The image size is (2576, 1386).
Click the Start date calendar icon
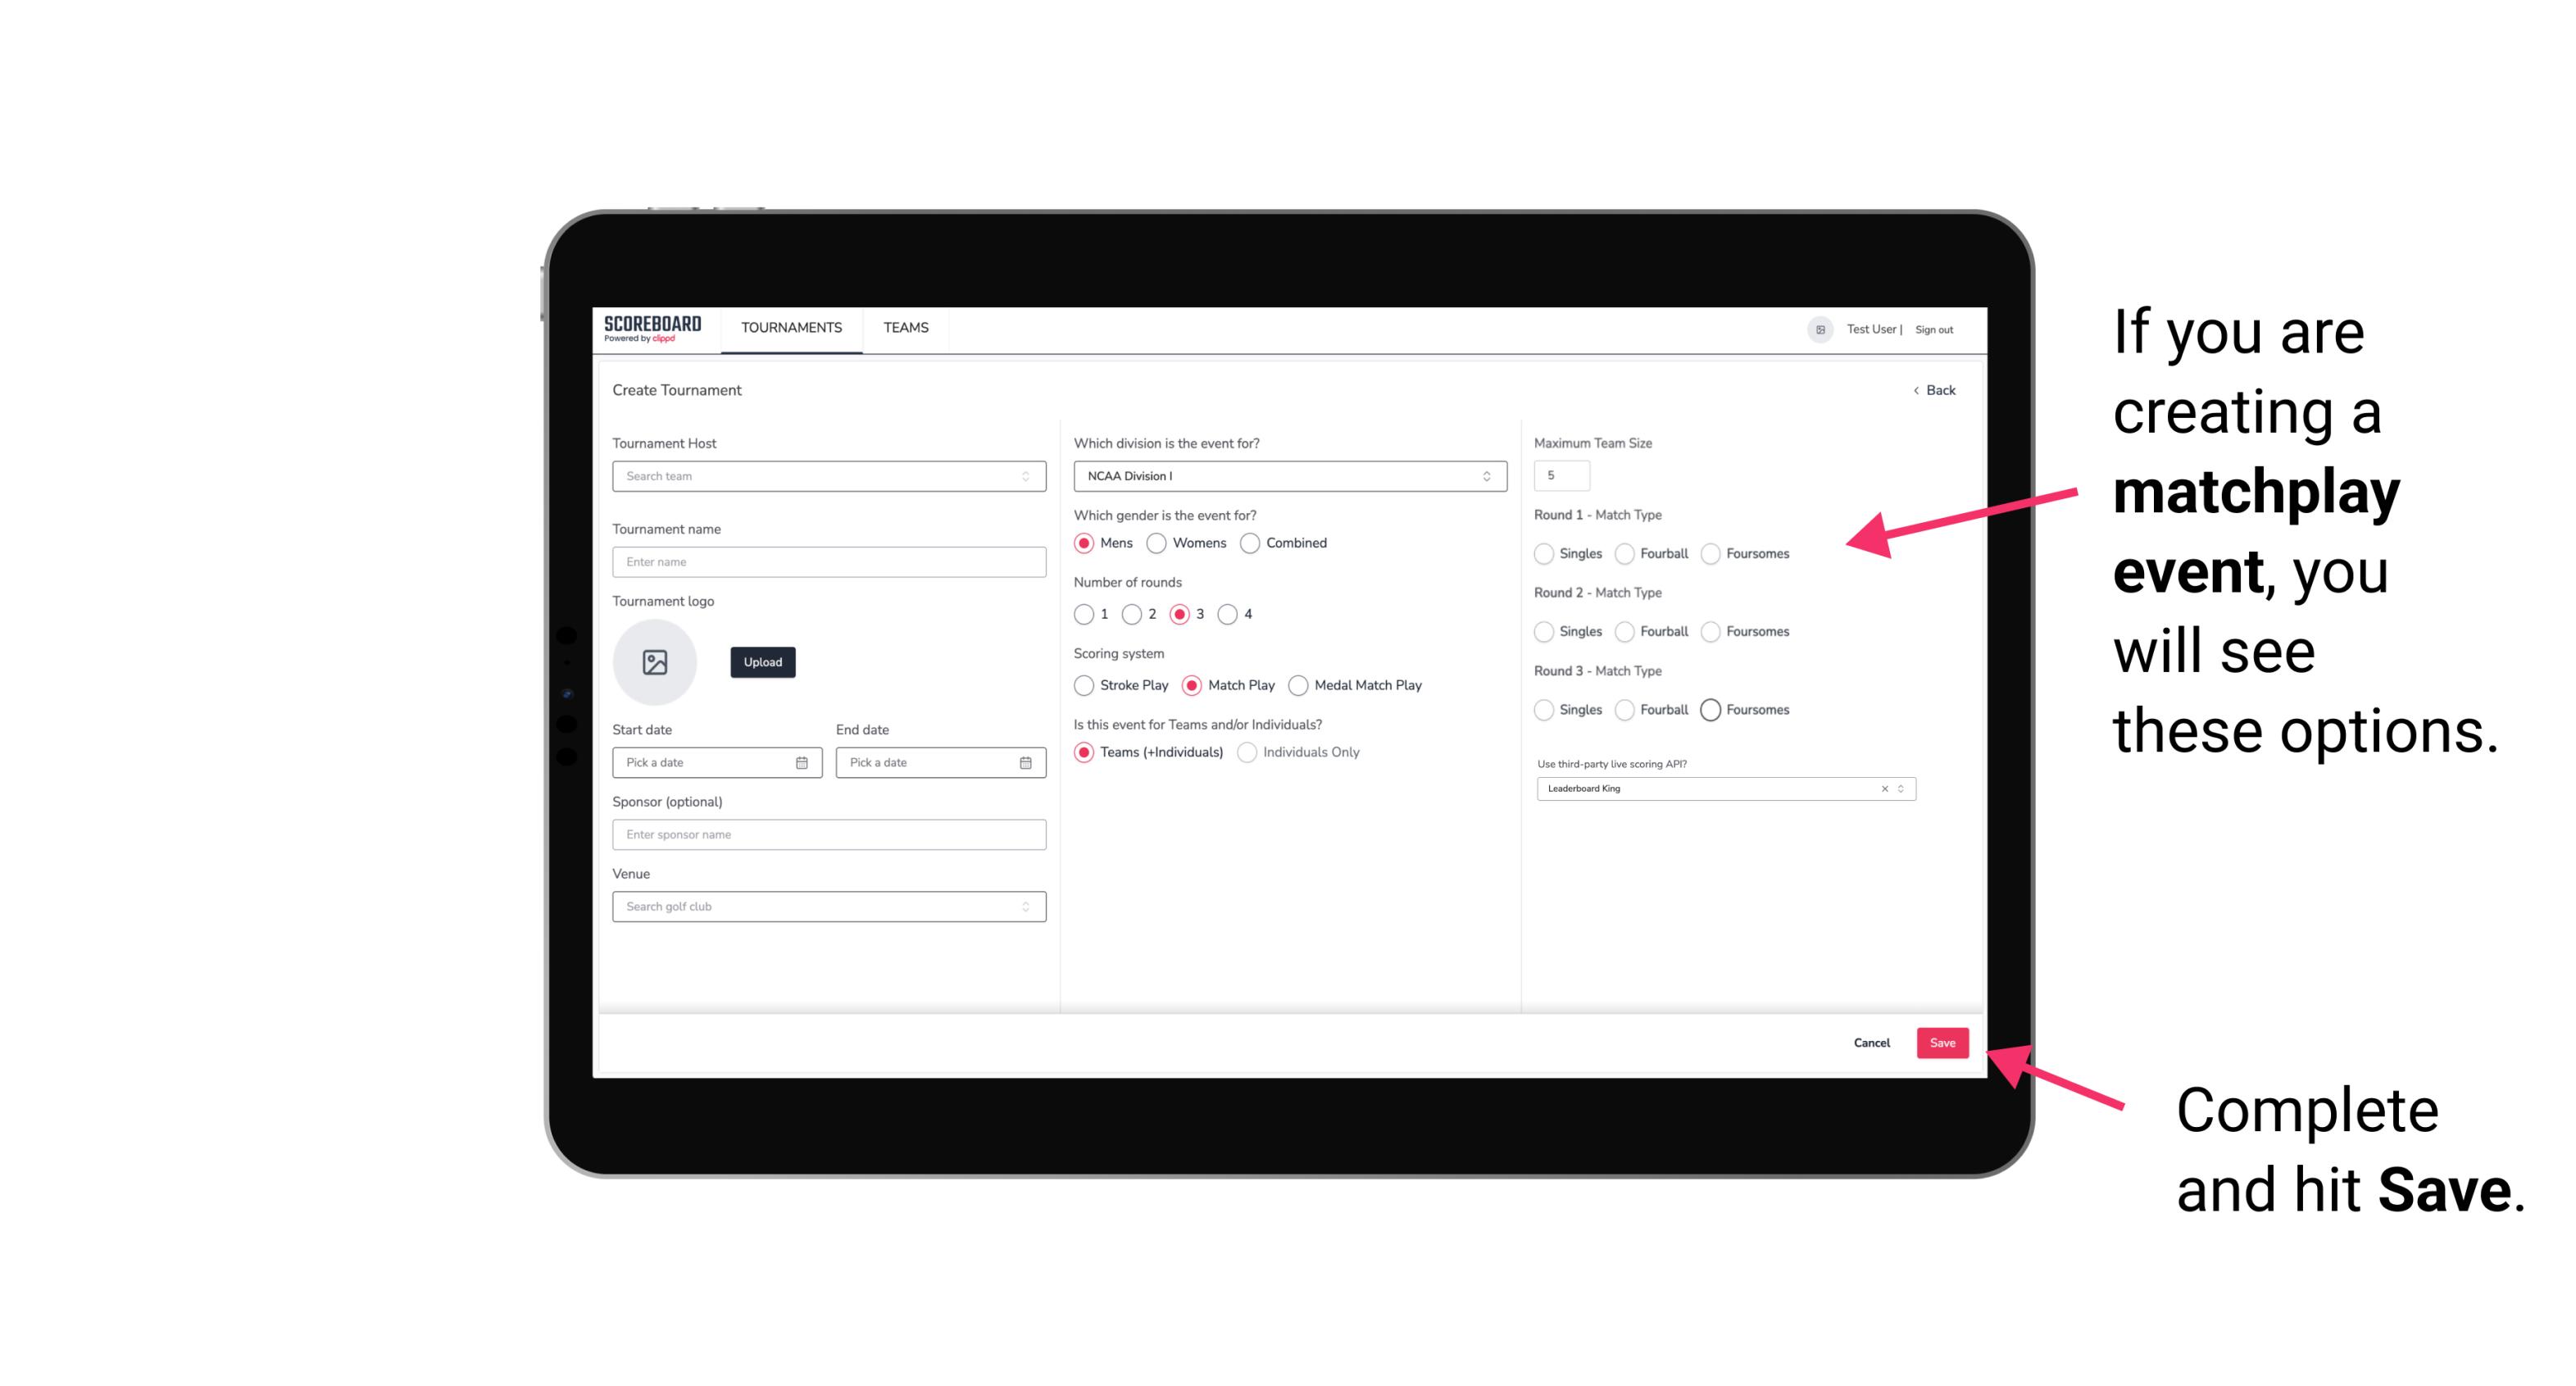[x=802, y=763]
